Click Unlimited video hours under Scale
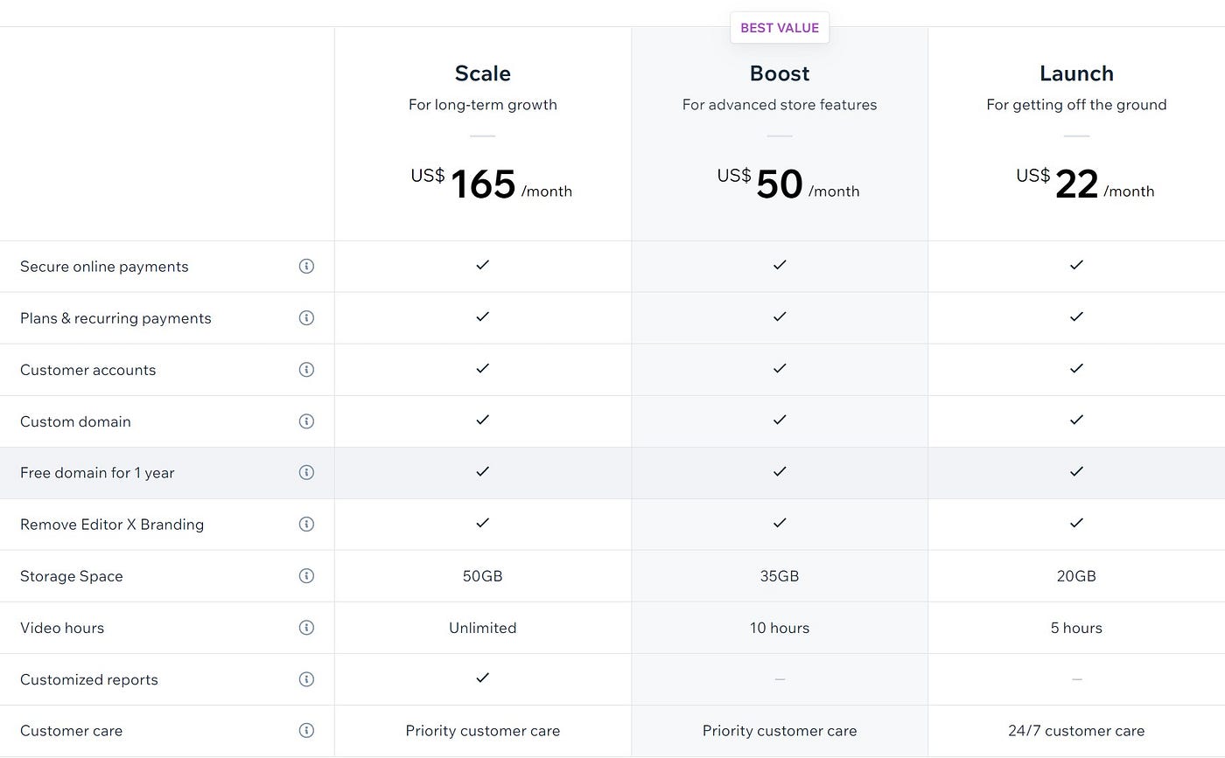The image size is (1225, 758). click(x=483, y=628)
